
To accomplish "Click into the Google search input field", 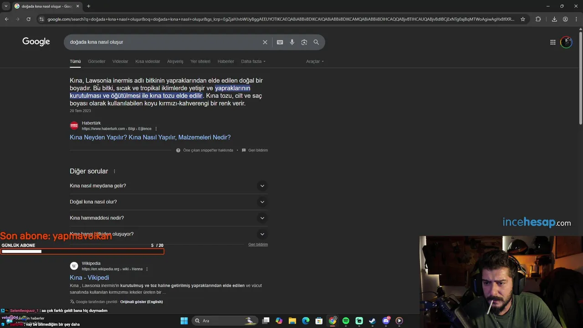I will 164,42.
